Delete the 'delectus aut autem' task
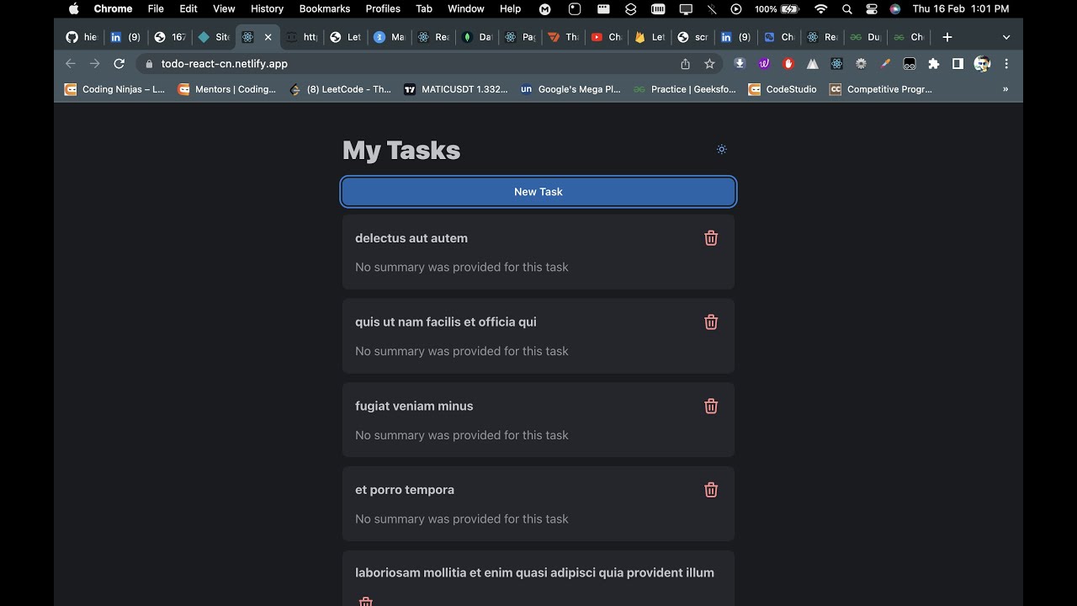1077x606 pixels. [x=711, y=238]
